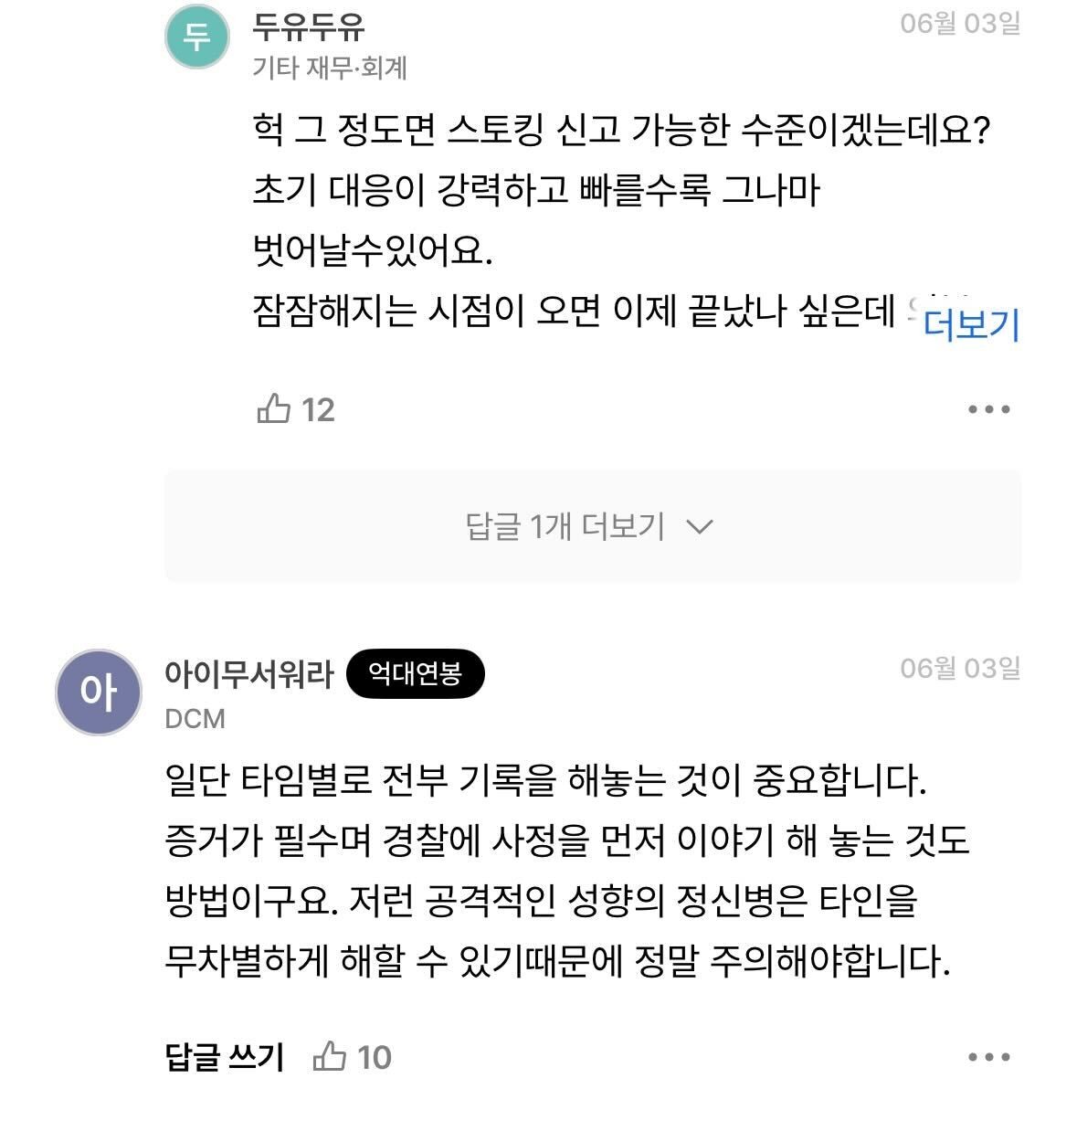This screenshot has width=1077, height=1131.
Task: Tap the 억대연봉 badge
Action: tap(415, 675)
